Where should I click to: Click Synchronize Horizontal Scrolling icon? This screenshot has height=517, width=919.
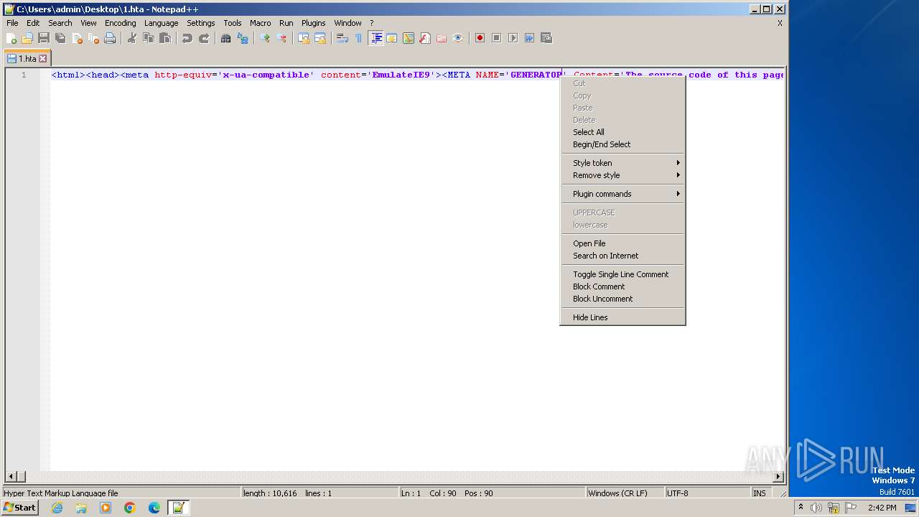320,38
